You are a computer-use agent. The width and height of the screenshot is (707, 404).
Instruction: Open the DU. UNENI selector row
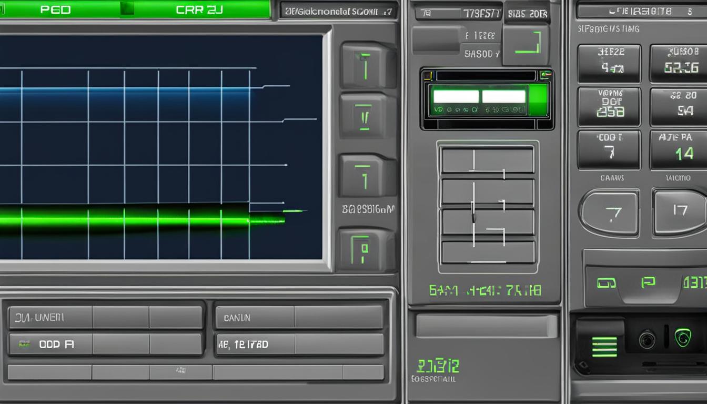click(105, 318)
